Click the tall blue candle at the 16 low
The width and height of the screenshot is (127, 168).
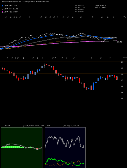(93, 86)
